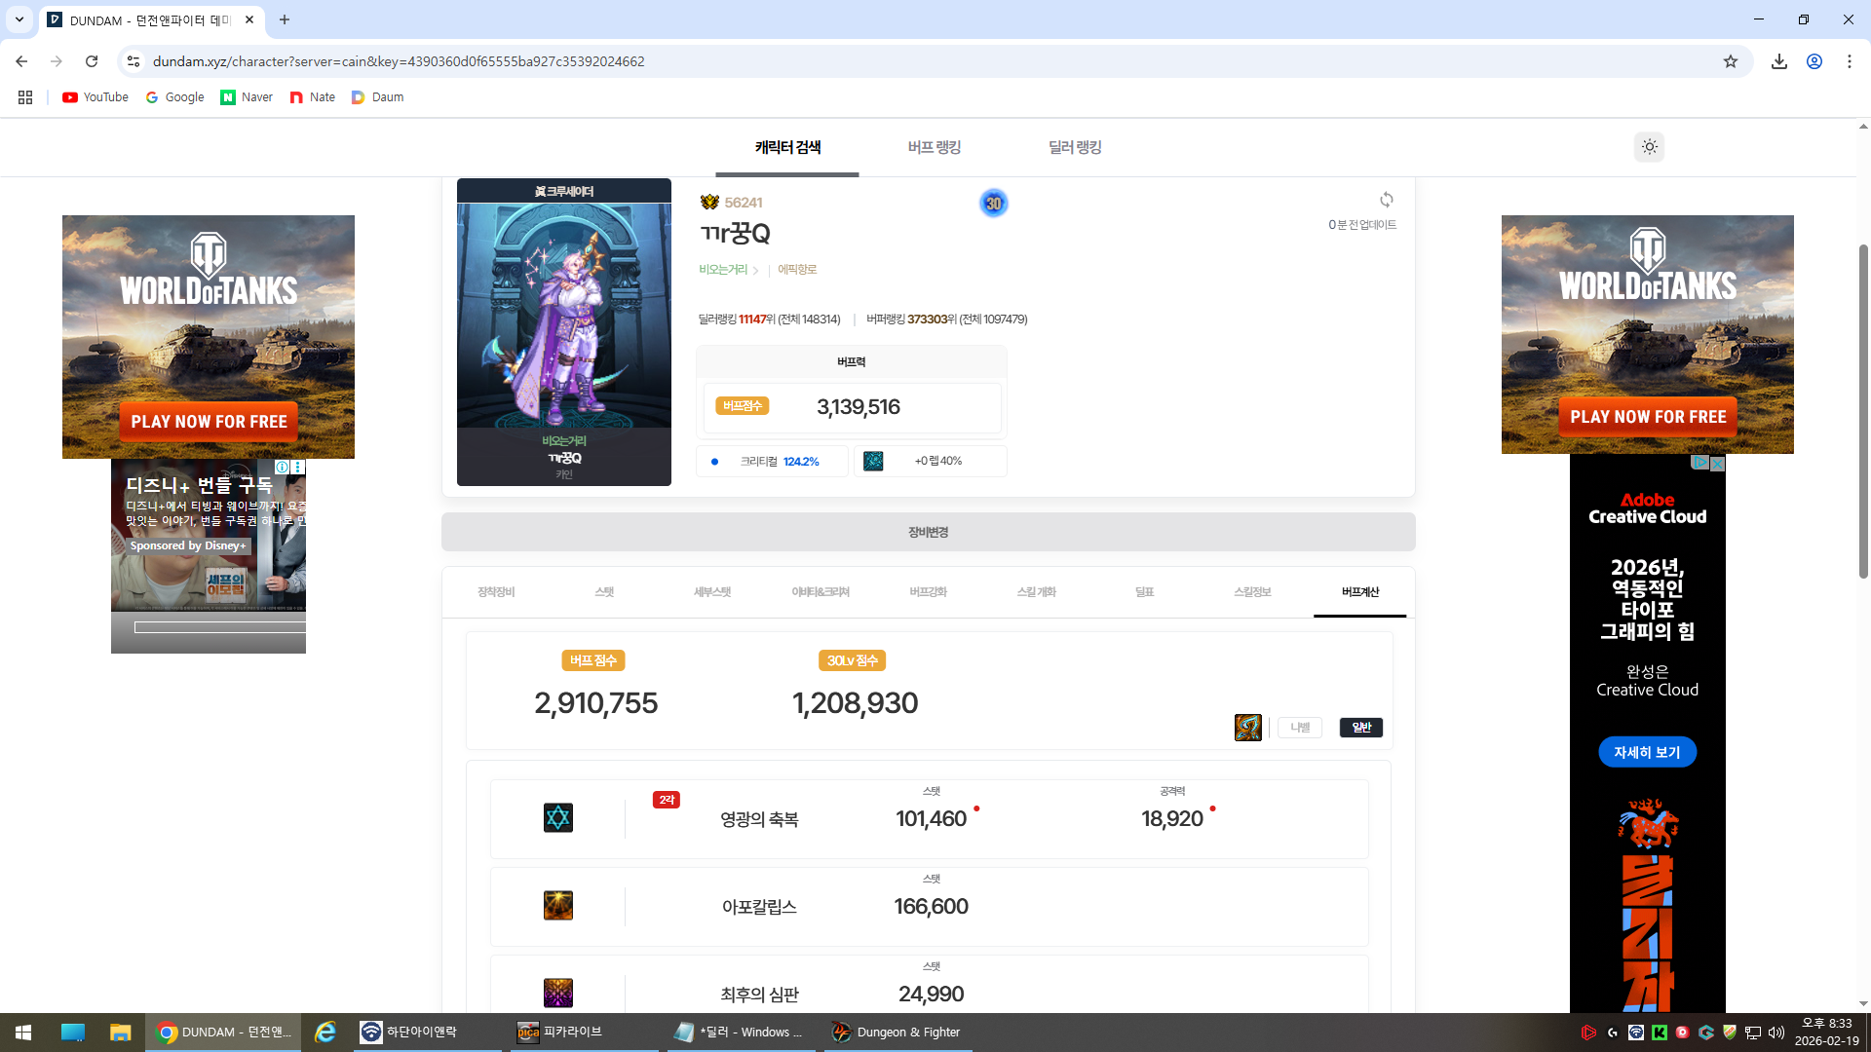
Task: Click the teal skill icon beside +0렙 40%
Action: tap(873, 461)
